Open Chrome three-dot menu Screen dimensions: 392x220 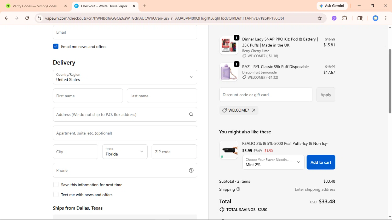tap(386, 18)
